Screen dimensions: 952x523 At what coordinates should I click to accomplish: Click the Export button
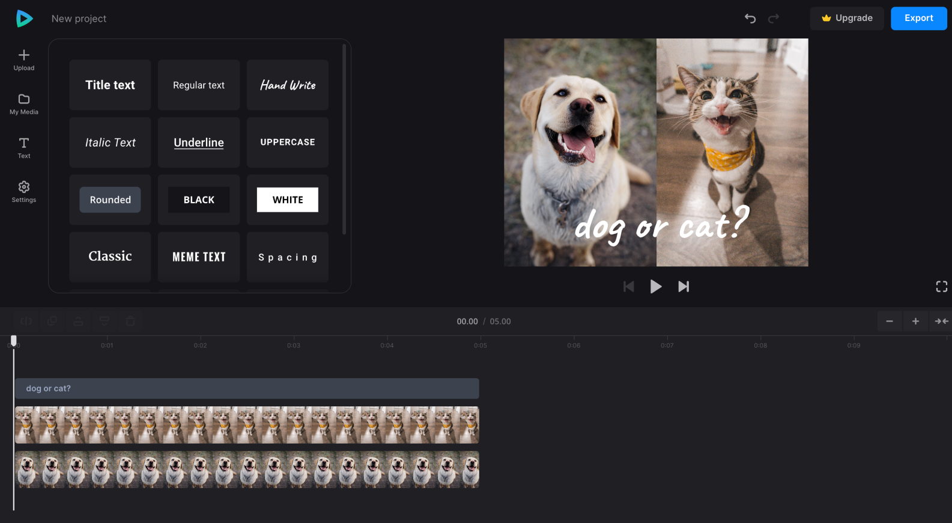918,19
